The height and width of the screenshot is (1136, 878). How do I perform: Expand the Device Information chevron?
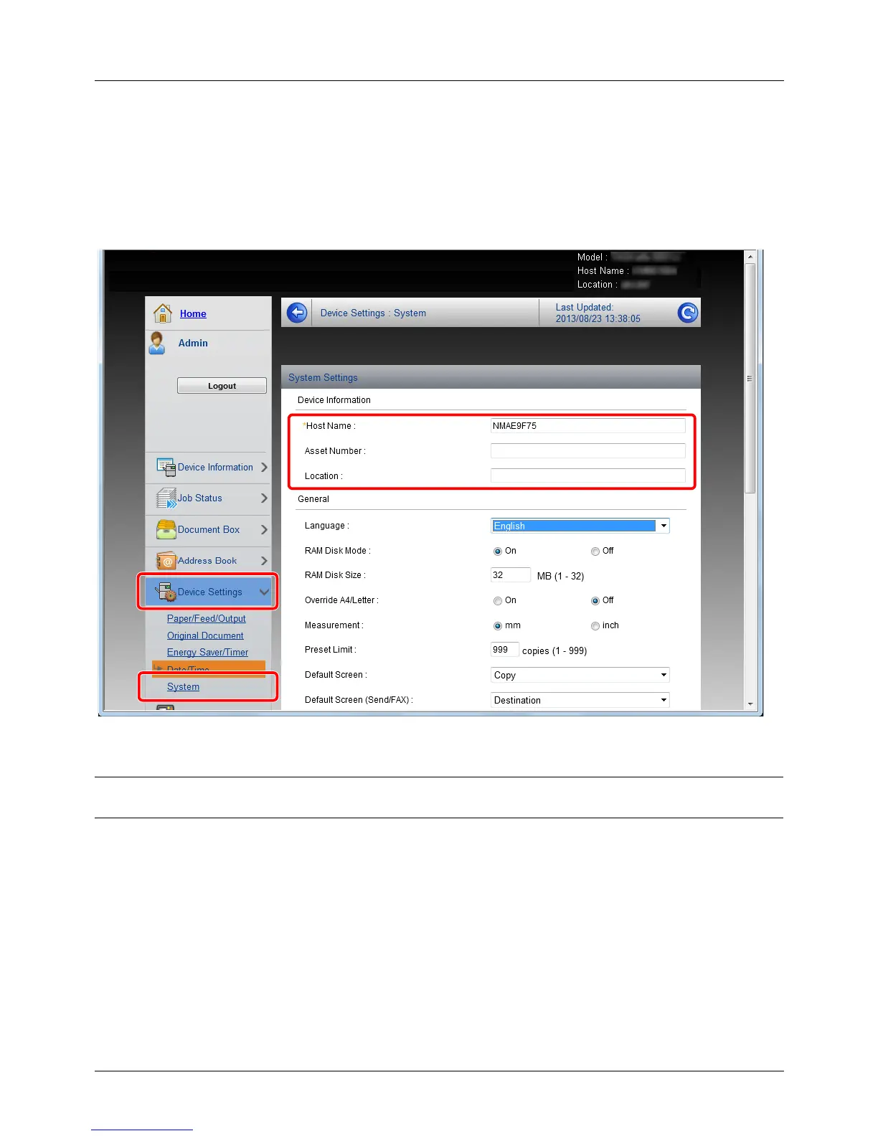264,468
